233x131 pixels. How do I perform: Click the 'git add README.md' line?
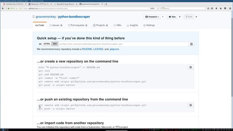[51, 75]
